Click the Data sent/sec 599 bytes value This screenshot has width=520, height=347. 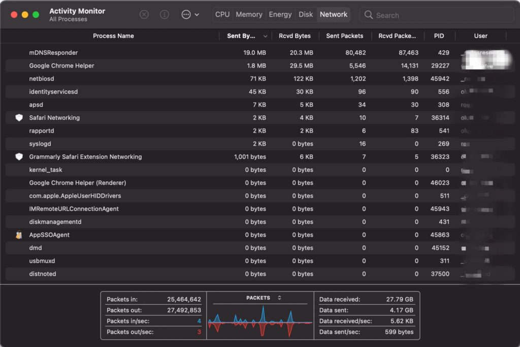coord(399,332)
